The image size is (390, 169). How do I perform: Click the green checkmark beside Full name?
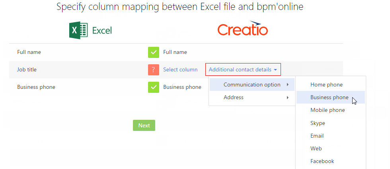point(154,52)
